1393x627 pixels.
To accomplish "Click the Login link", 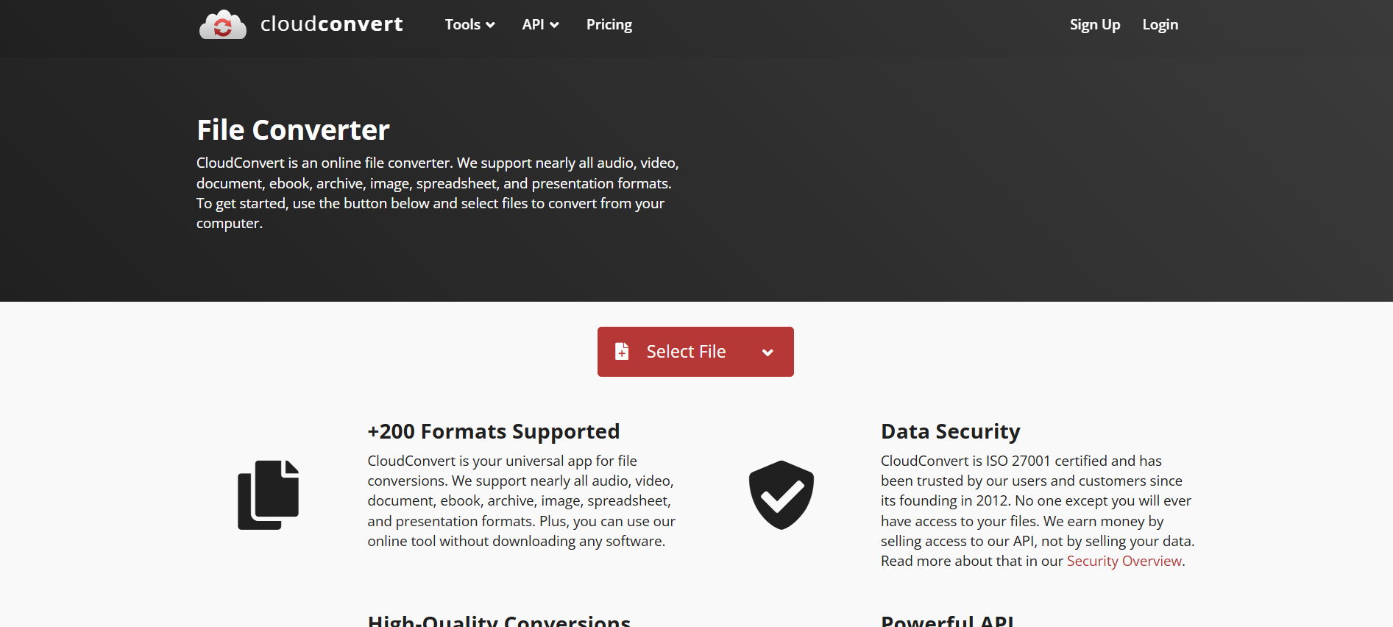I will 1160,24.
